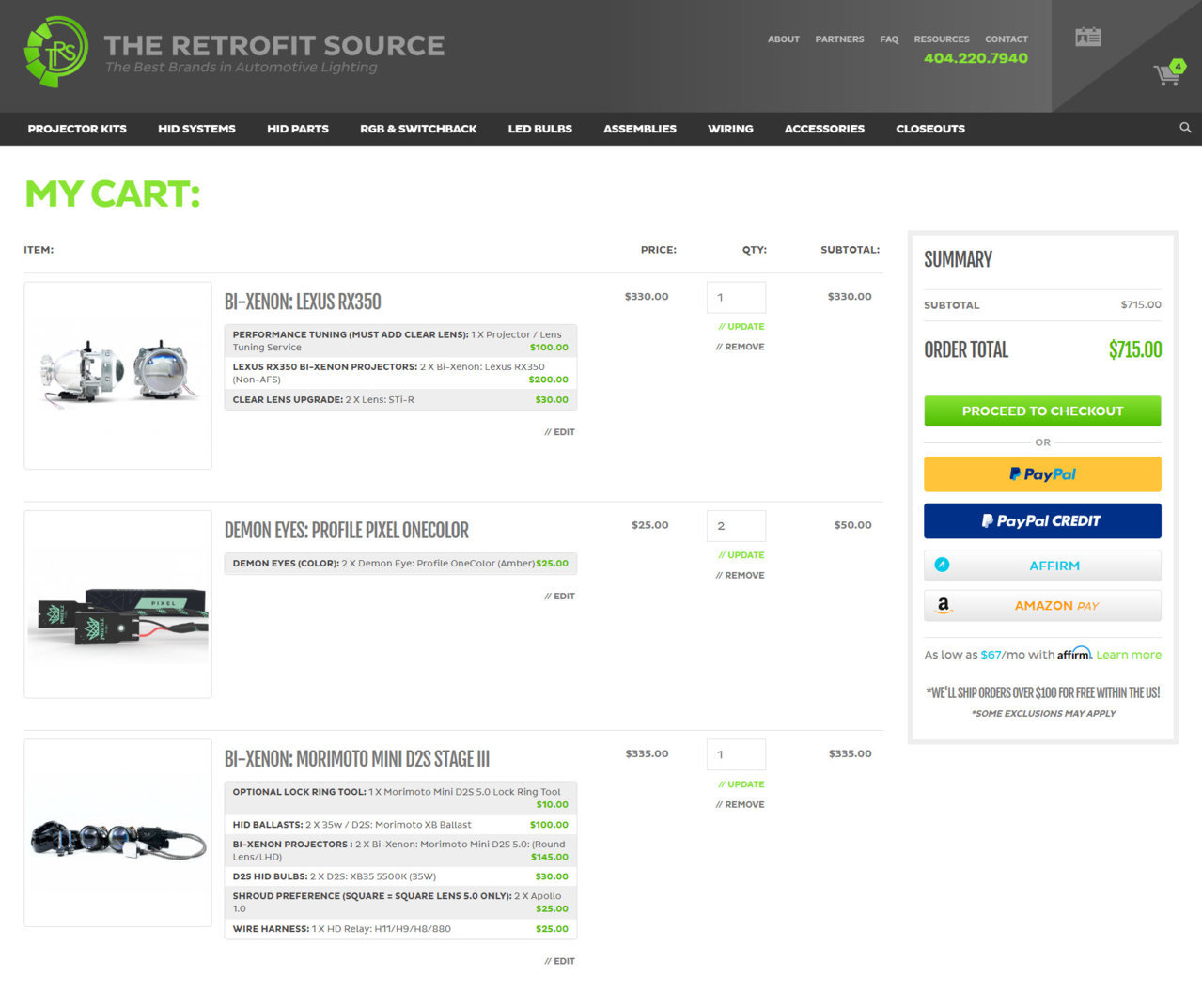Click the Performance Tuning option row
The width and height of the screenshot is (1202, 992).
tap(400, 341)
